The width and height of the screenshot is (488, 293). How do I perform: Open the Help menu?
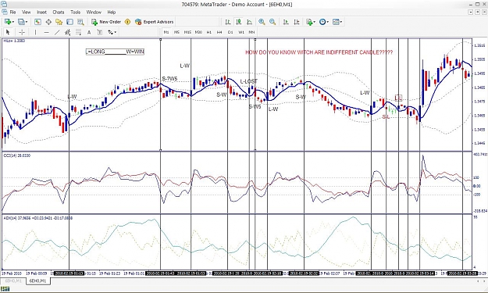coord(112,13)
